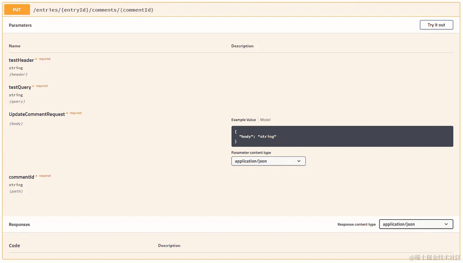The height and width of the screenshot is (263, 463).
Task: Click the Response content type label
Action: tap(356, 224)
